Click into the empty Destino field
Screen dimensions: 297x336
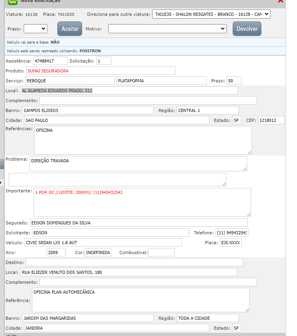click(134, 262)
